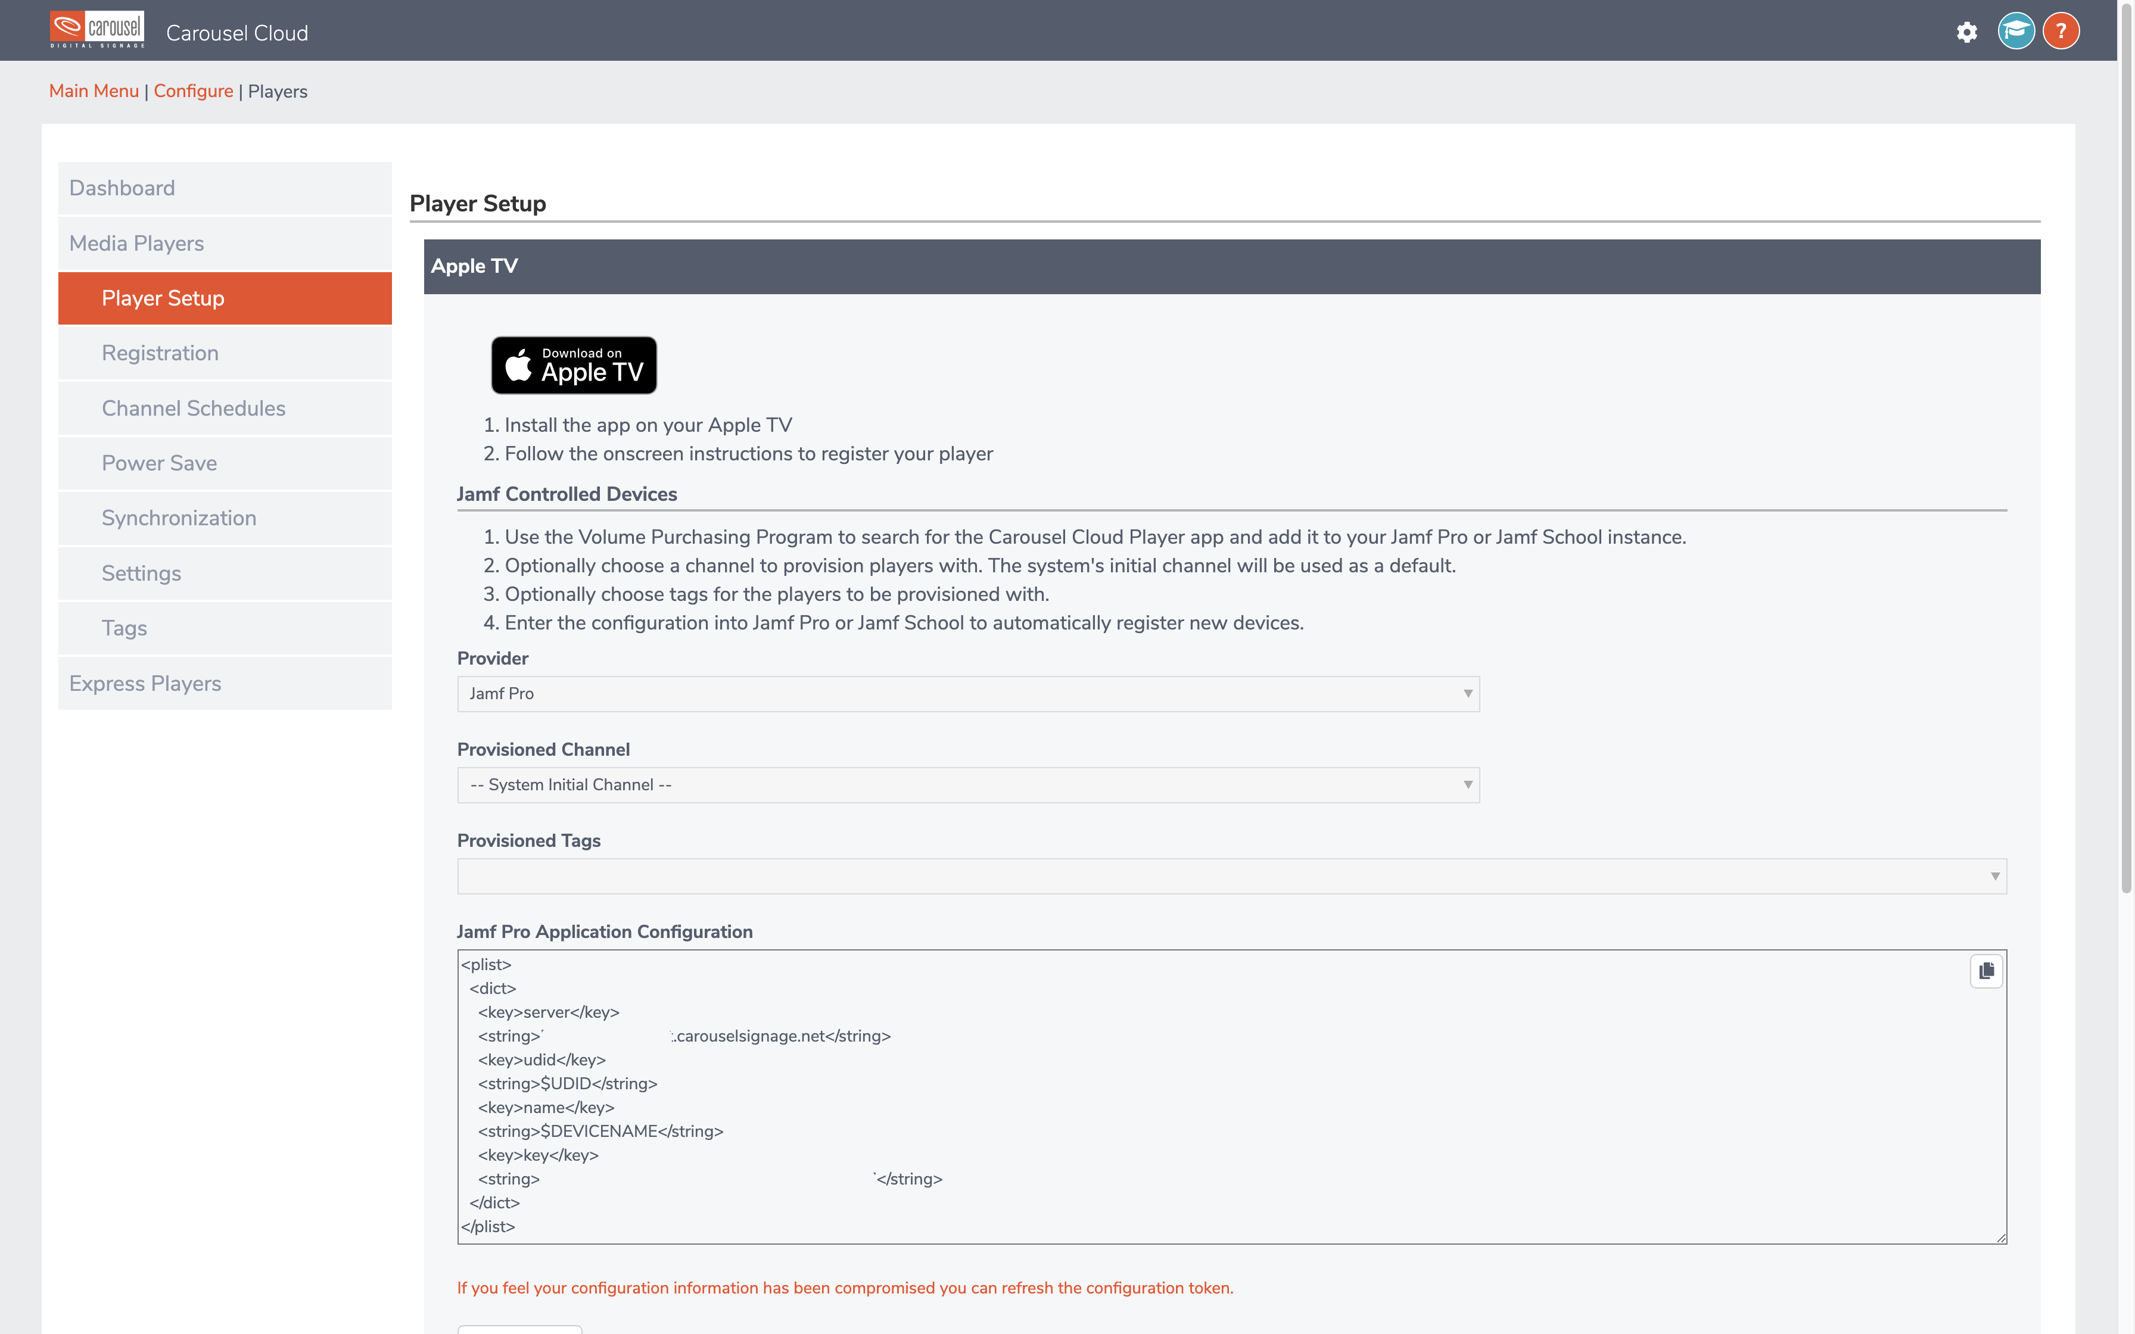Select Dashboard in the sidebar
The image size is (2135, 1334).
coord(225,188)
